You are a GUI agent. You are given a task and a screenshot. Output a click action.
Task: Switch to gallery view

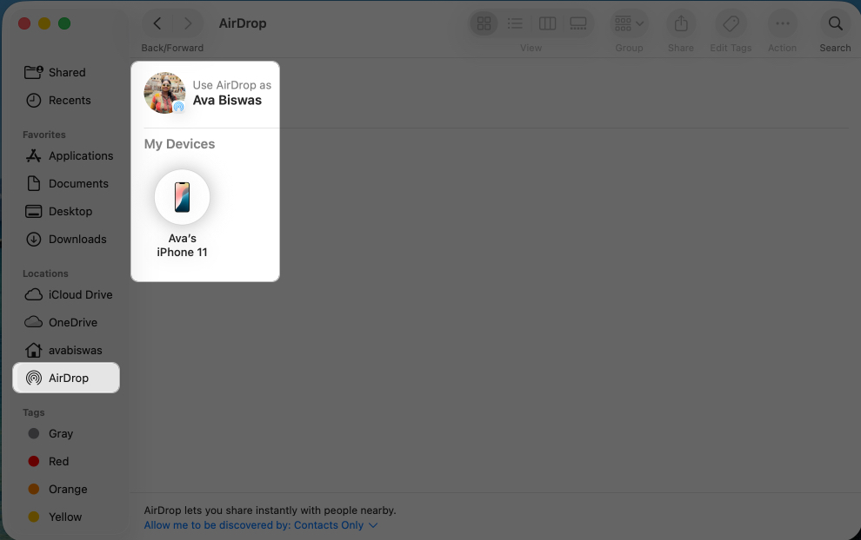(x=578, y=23)
